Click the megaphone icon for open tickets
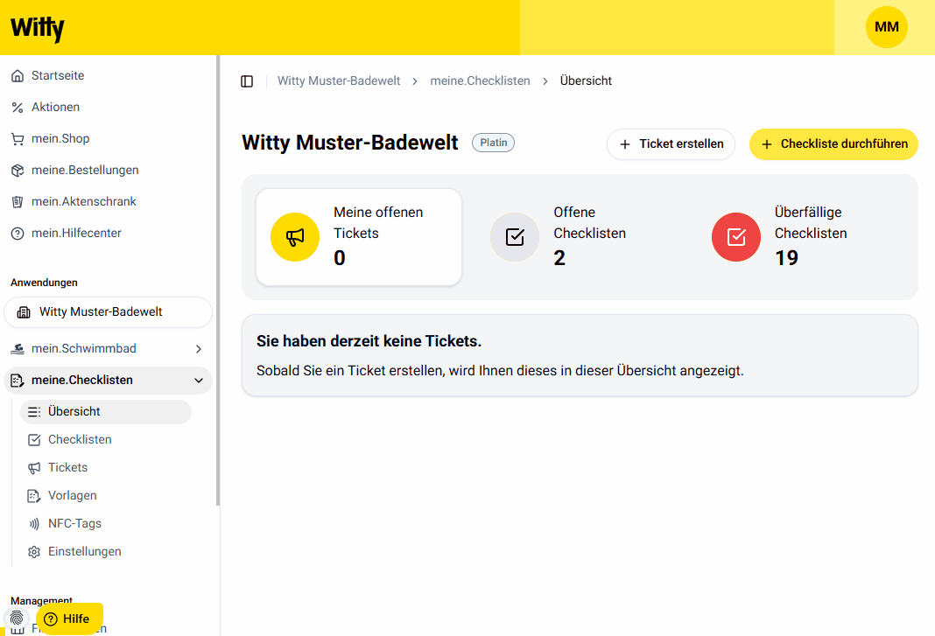The width and height of the screenshot is (935, 636). [x=295, y=237]
